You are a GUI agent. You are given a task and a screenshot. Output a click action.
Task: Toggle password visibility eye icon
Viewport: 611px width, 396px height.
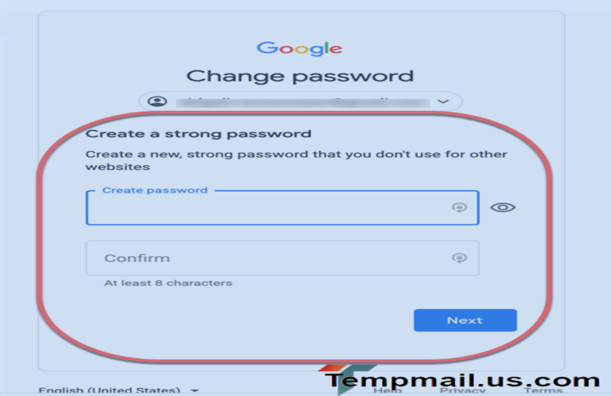tap(503, 208)
